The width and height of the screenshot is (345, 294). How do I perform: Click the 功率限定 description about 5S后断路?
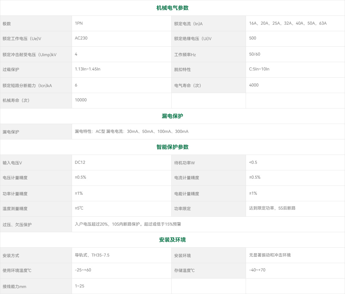coord(272,208)
